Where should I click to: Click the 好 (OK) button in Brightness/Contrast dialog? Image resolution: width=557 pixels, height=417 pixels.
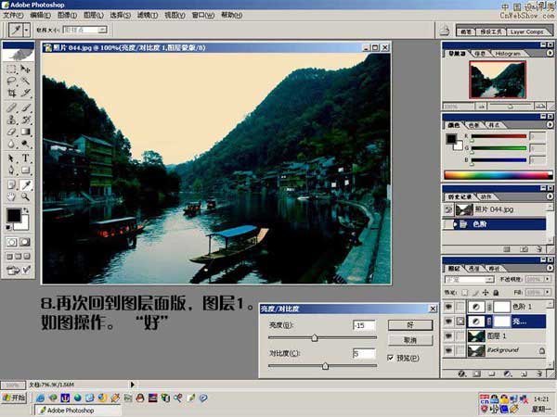click(410, 325)
